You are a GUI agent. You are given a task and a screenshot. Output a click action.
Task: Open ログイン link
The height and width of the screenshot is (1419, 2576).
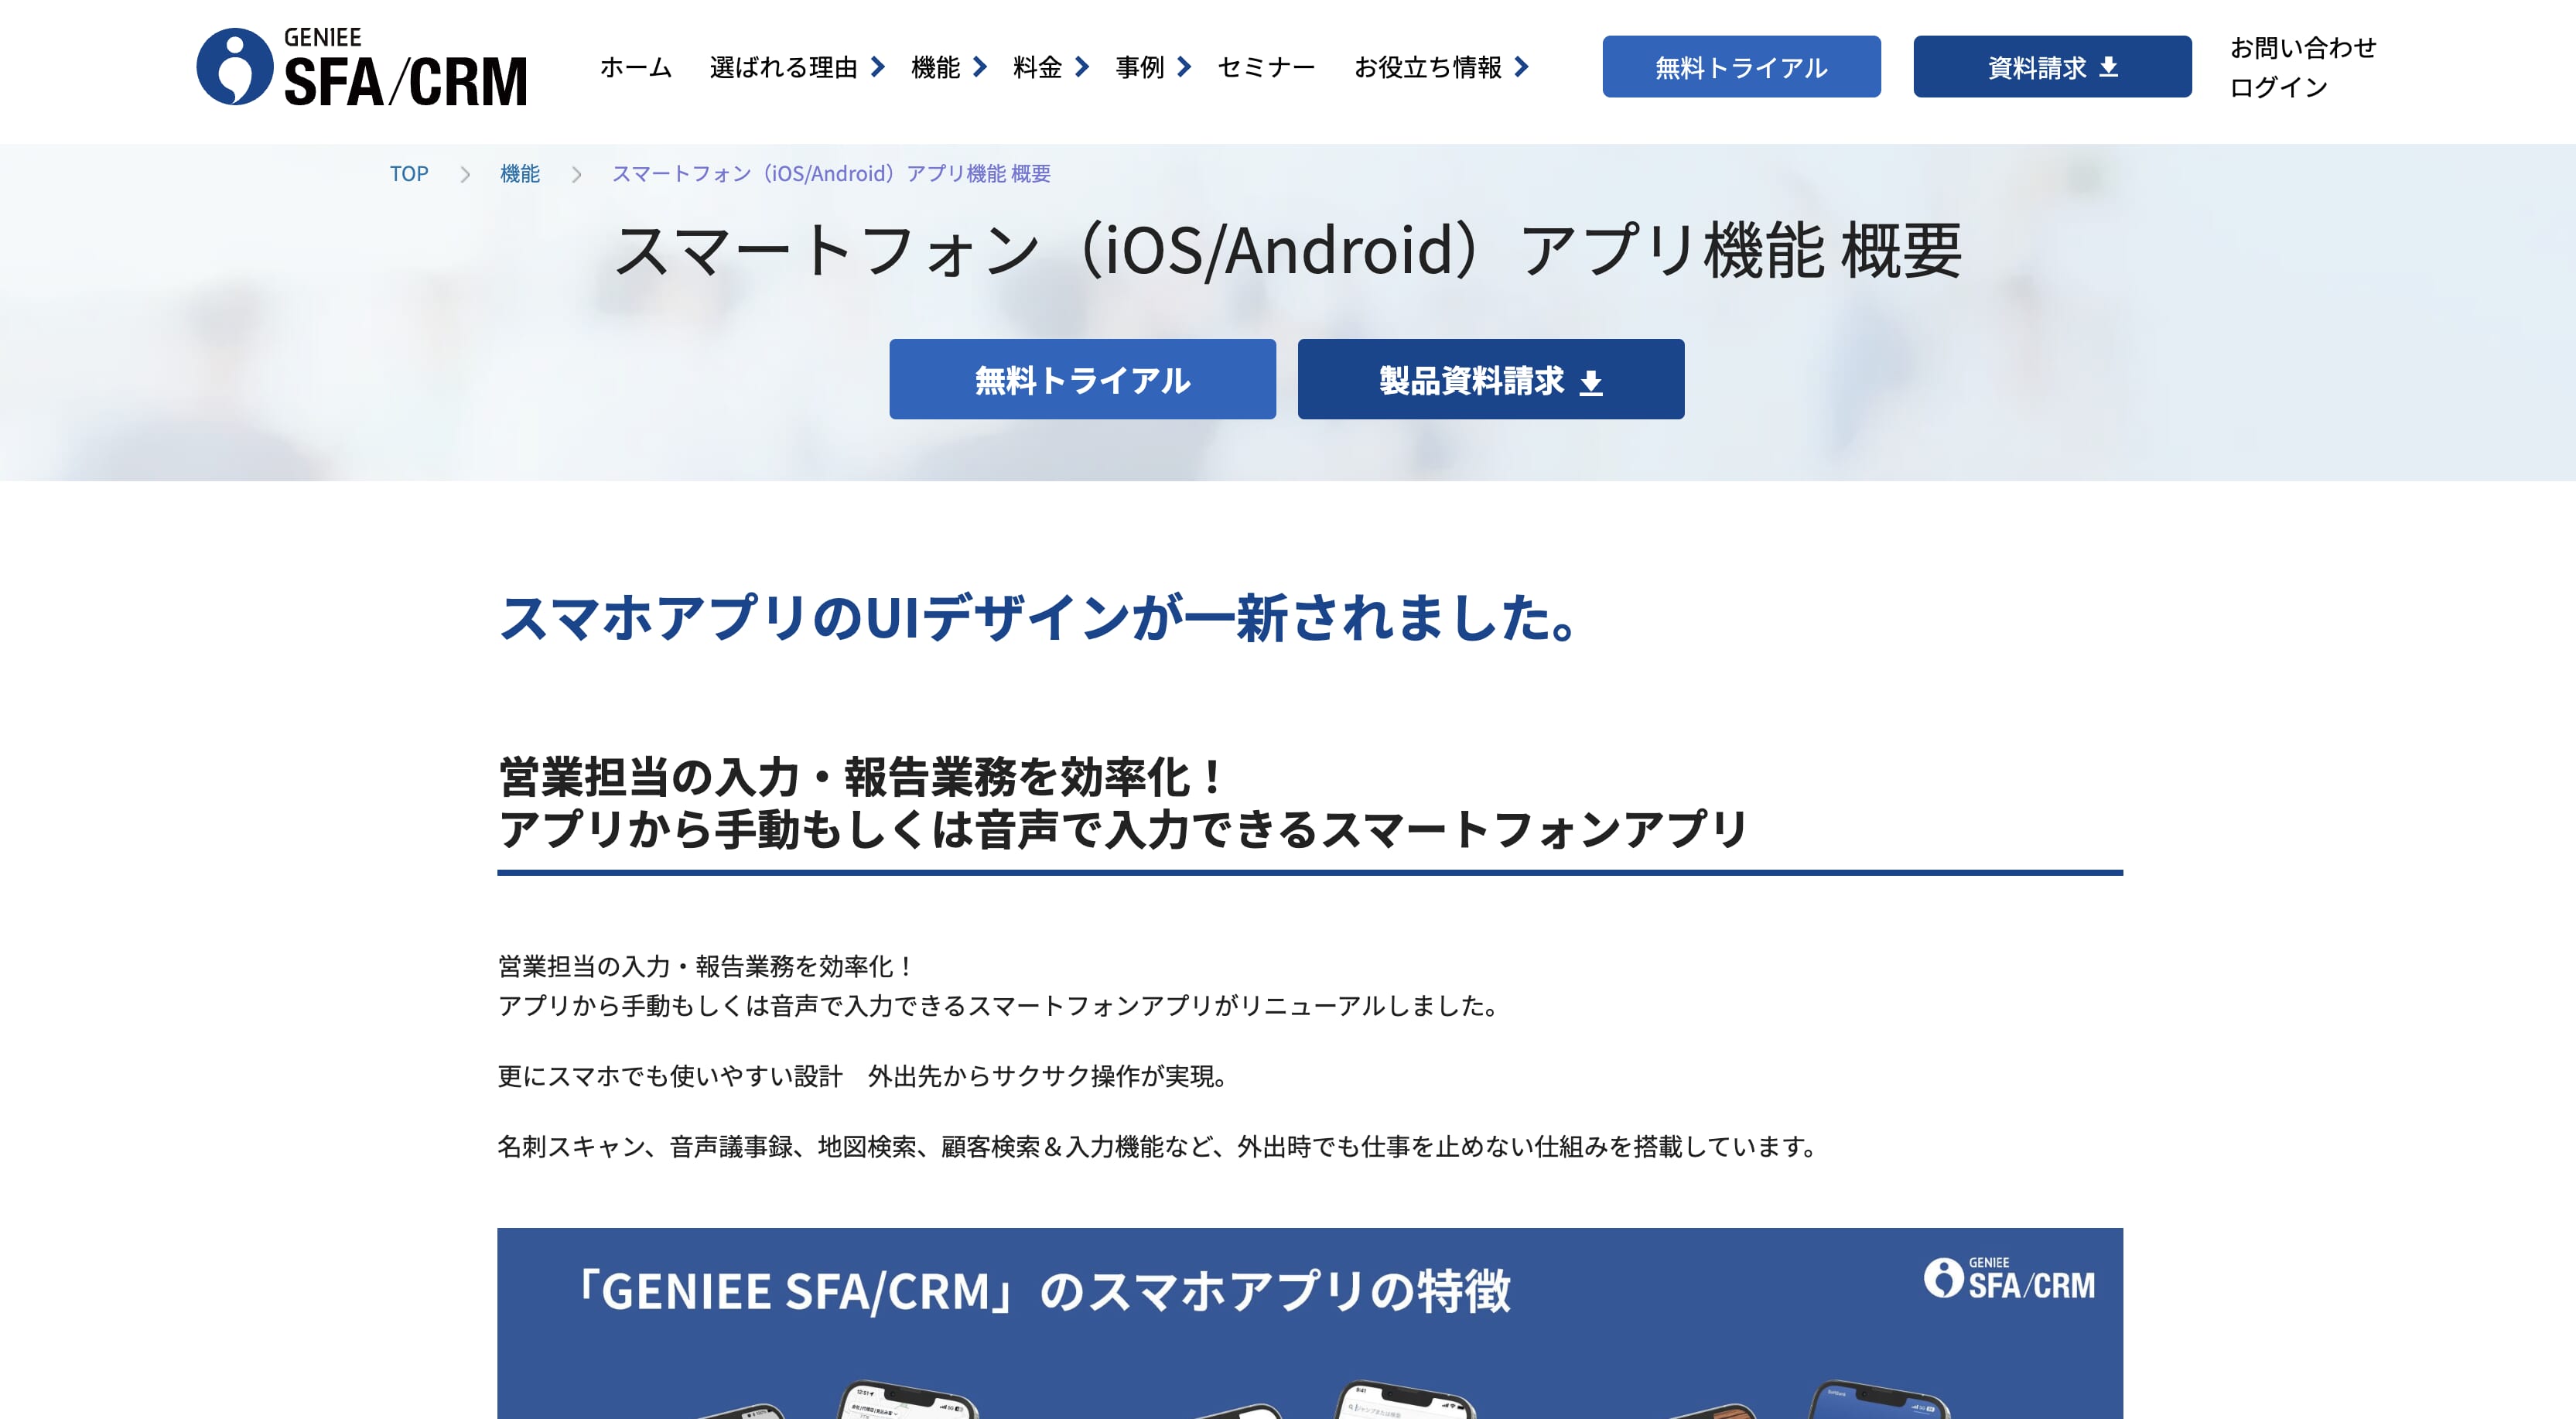tap(2279, 87)
